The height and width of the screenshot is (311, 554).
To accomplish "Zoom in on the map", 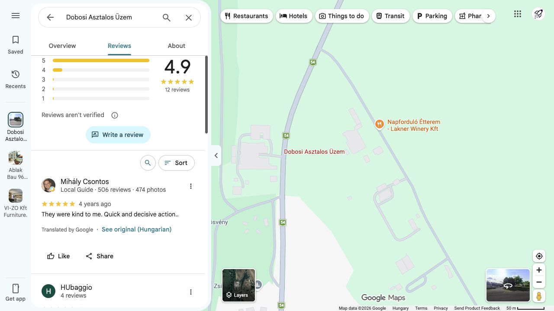I will coord(539,270).
